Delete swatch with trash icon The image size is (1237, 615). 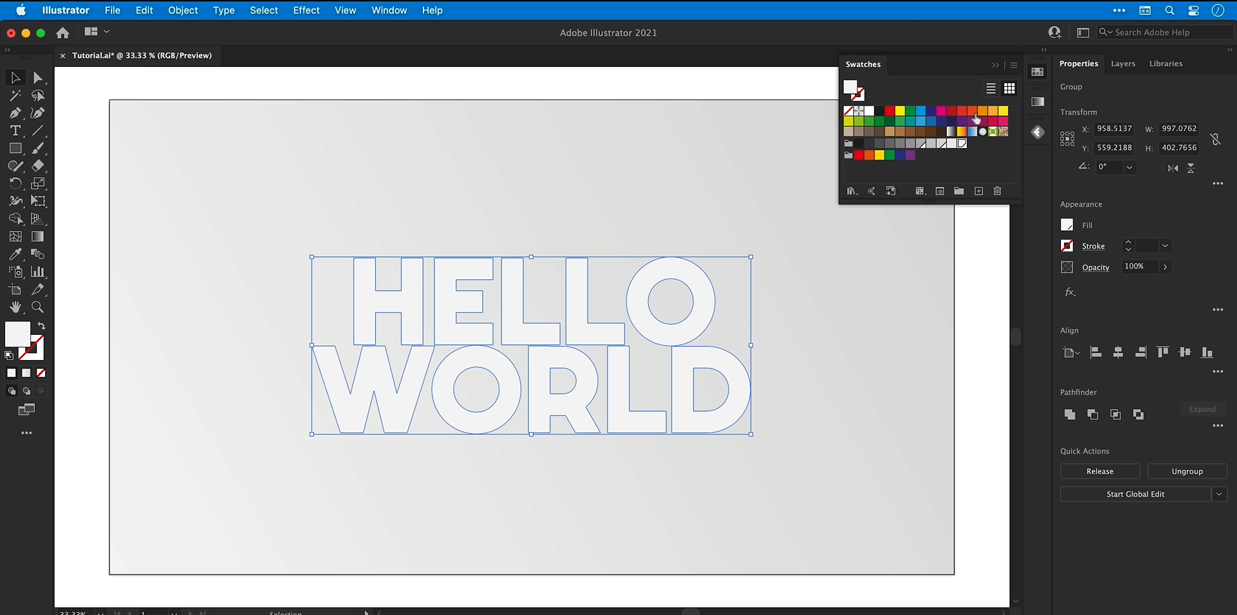(x=997, y=191)
